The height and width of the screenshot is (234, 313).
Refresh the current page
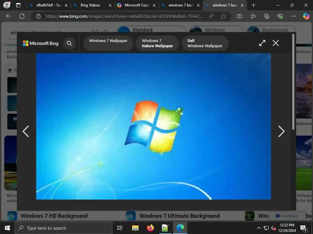pyautogui.click(x=22, y=16)
